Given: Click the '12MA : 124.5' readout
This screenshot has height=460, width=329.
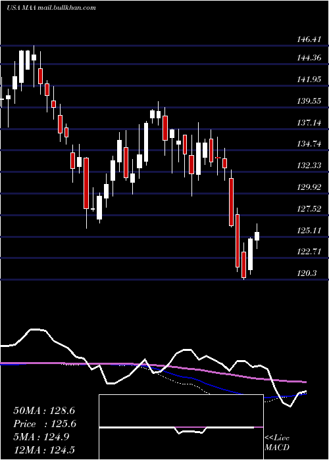Looking at the screenshot, I should click(44, 449).
